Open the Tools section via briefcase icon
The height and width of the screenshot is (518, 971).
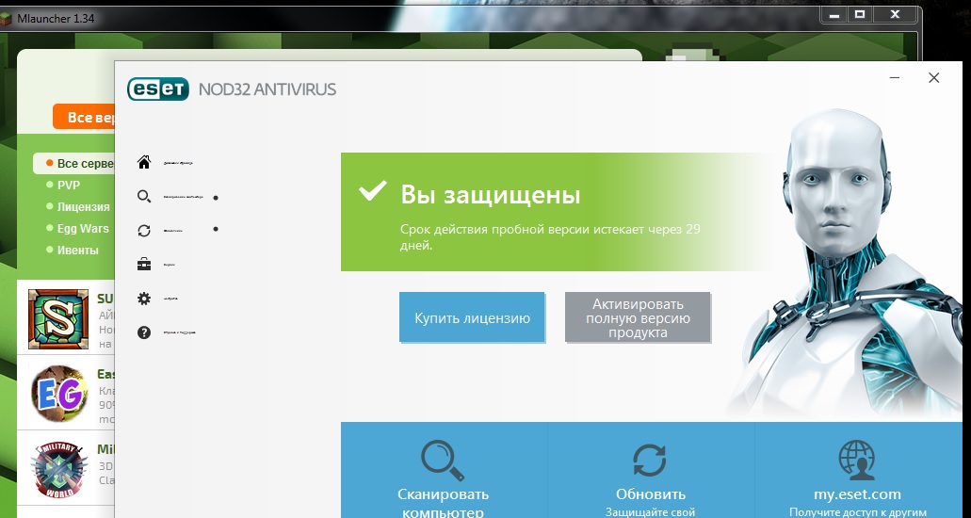pyautogui.click(x=144, y=265)
